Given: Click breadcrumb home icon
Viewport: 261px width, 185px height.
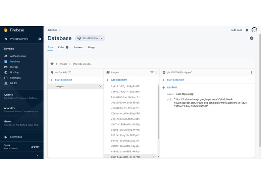Looking at the screenshot, I should [x=52, y=64].
